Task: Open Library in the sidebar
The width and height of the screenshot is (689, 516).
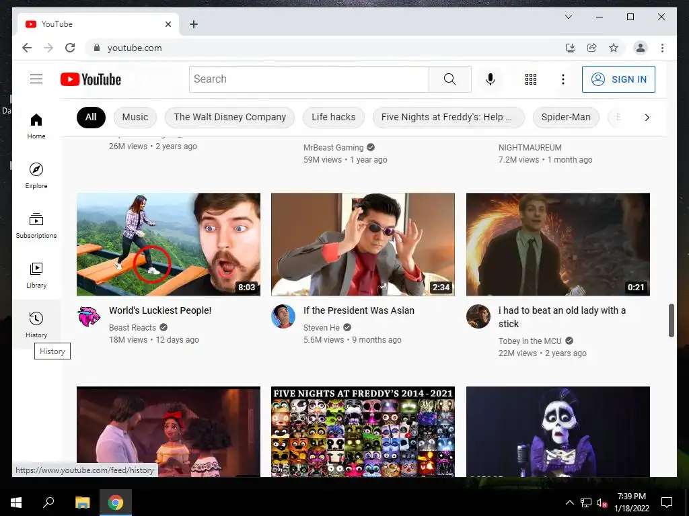Action: pos(36,275)
